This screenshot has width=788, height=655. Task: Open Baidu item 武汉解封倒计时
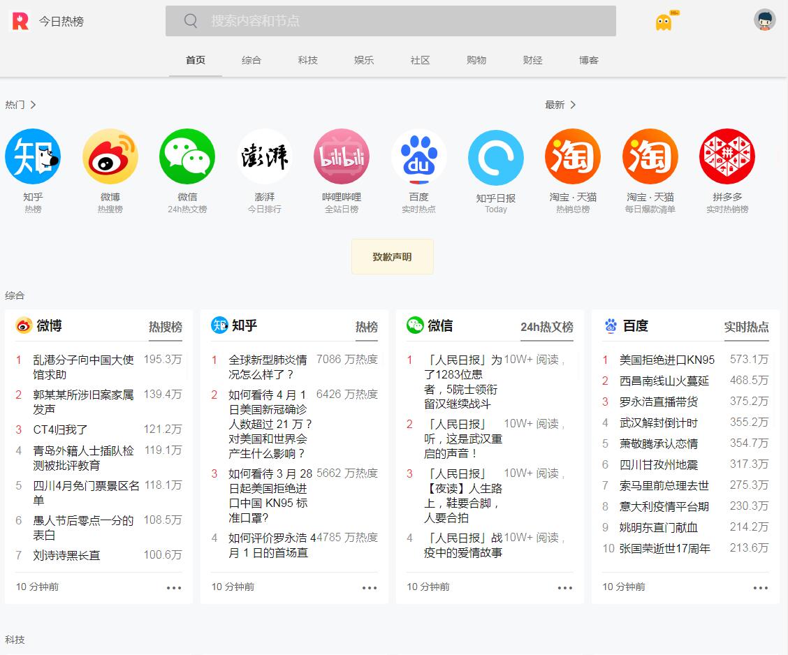(658, 423)
